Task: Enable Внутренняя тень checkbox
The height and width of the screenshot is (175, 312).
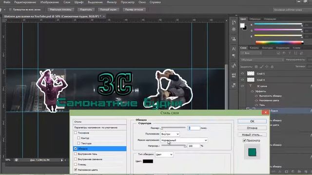Action: point(76,154)
